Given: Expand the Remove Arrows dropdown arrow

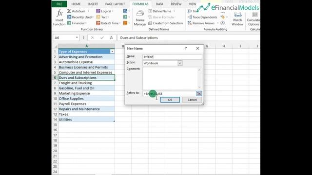Looking at the screenshot, I should pos(217,23).
